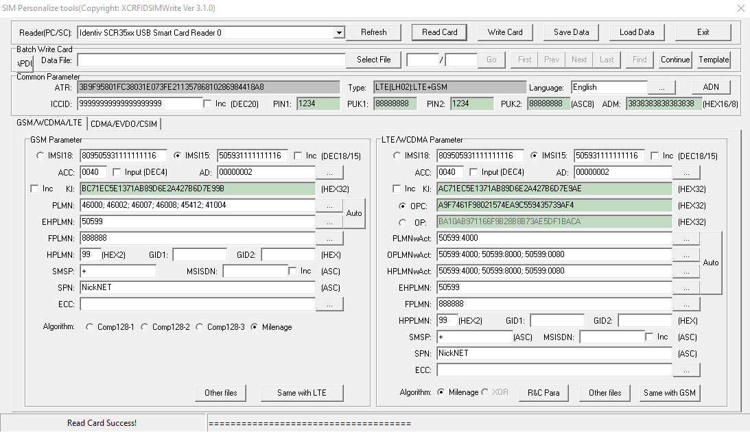Enable the LTE IMSI Inc checkbox
The height and width of the screenshot is (432, 750).
[655, 156]
